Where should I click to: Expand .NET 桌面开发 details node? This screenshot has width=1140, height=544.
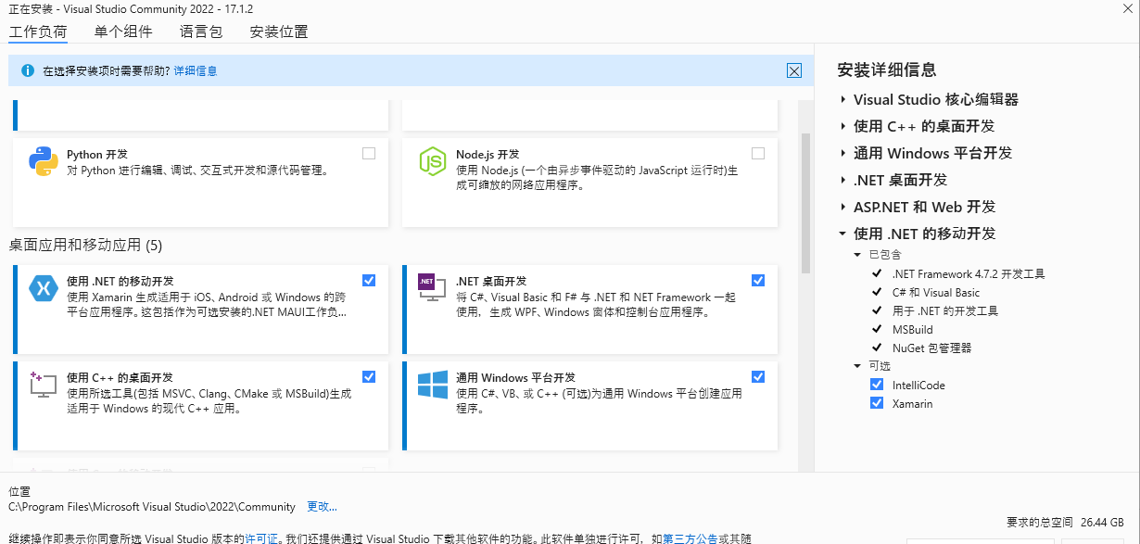(842, 180)
